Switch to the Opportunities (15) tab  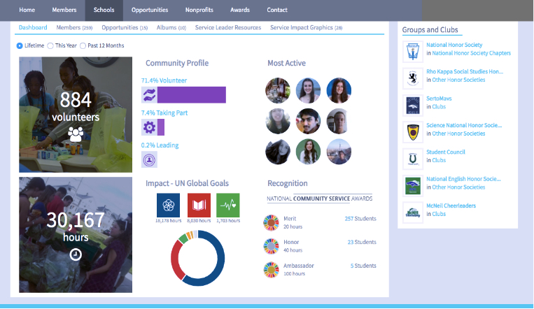coord(125,27)
